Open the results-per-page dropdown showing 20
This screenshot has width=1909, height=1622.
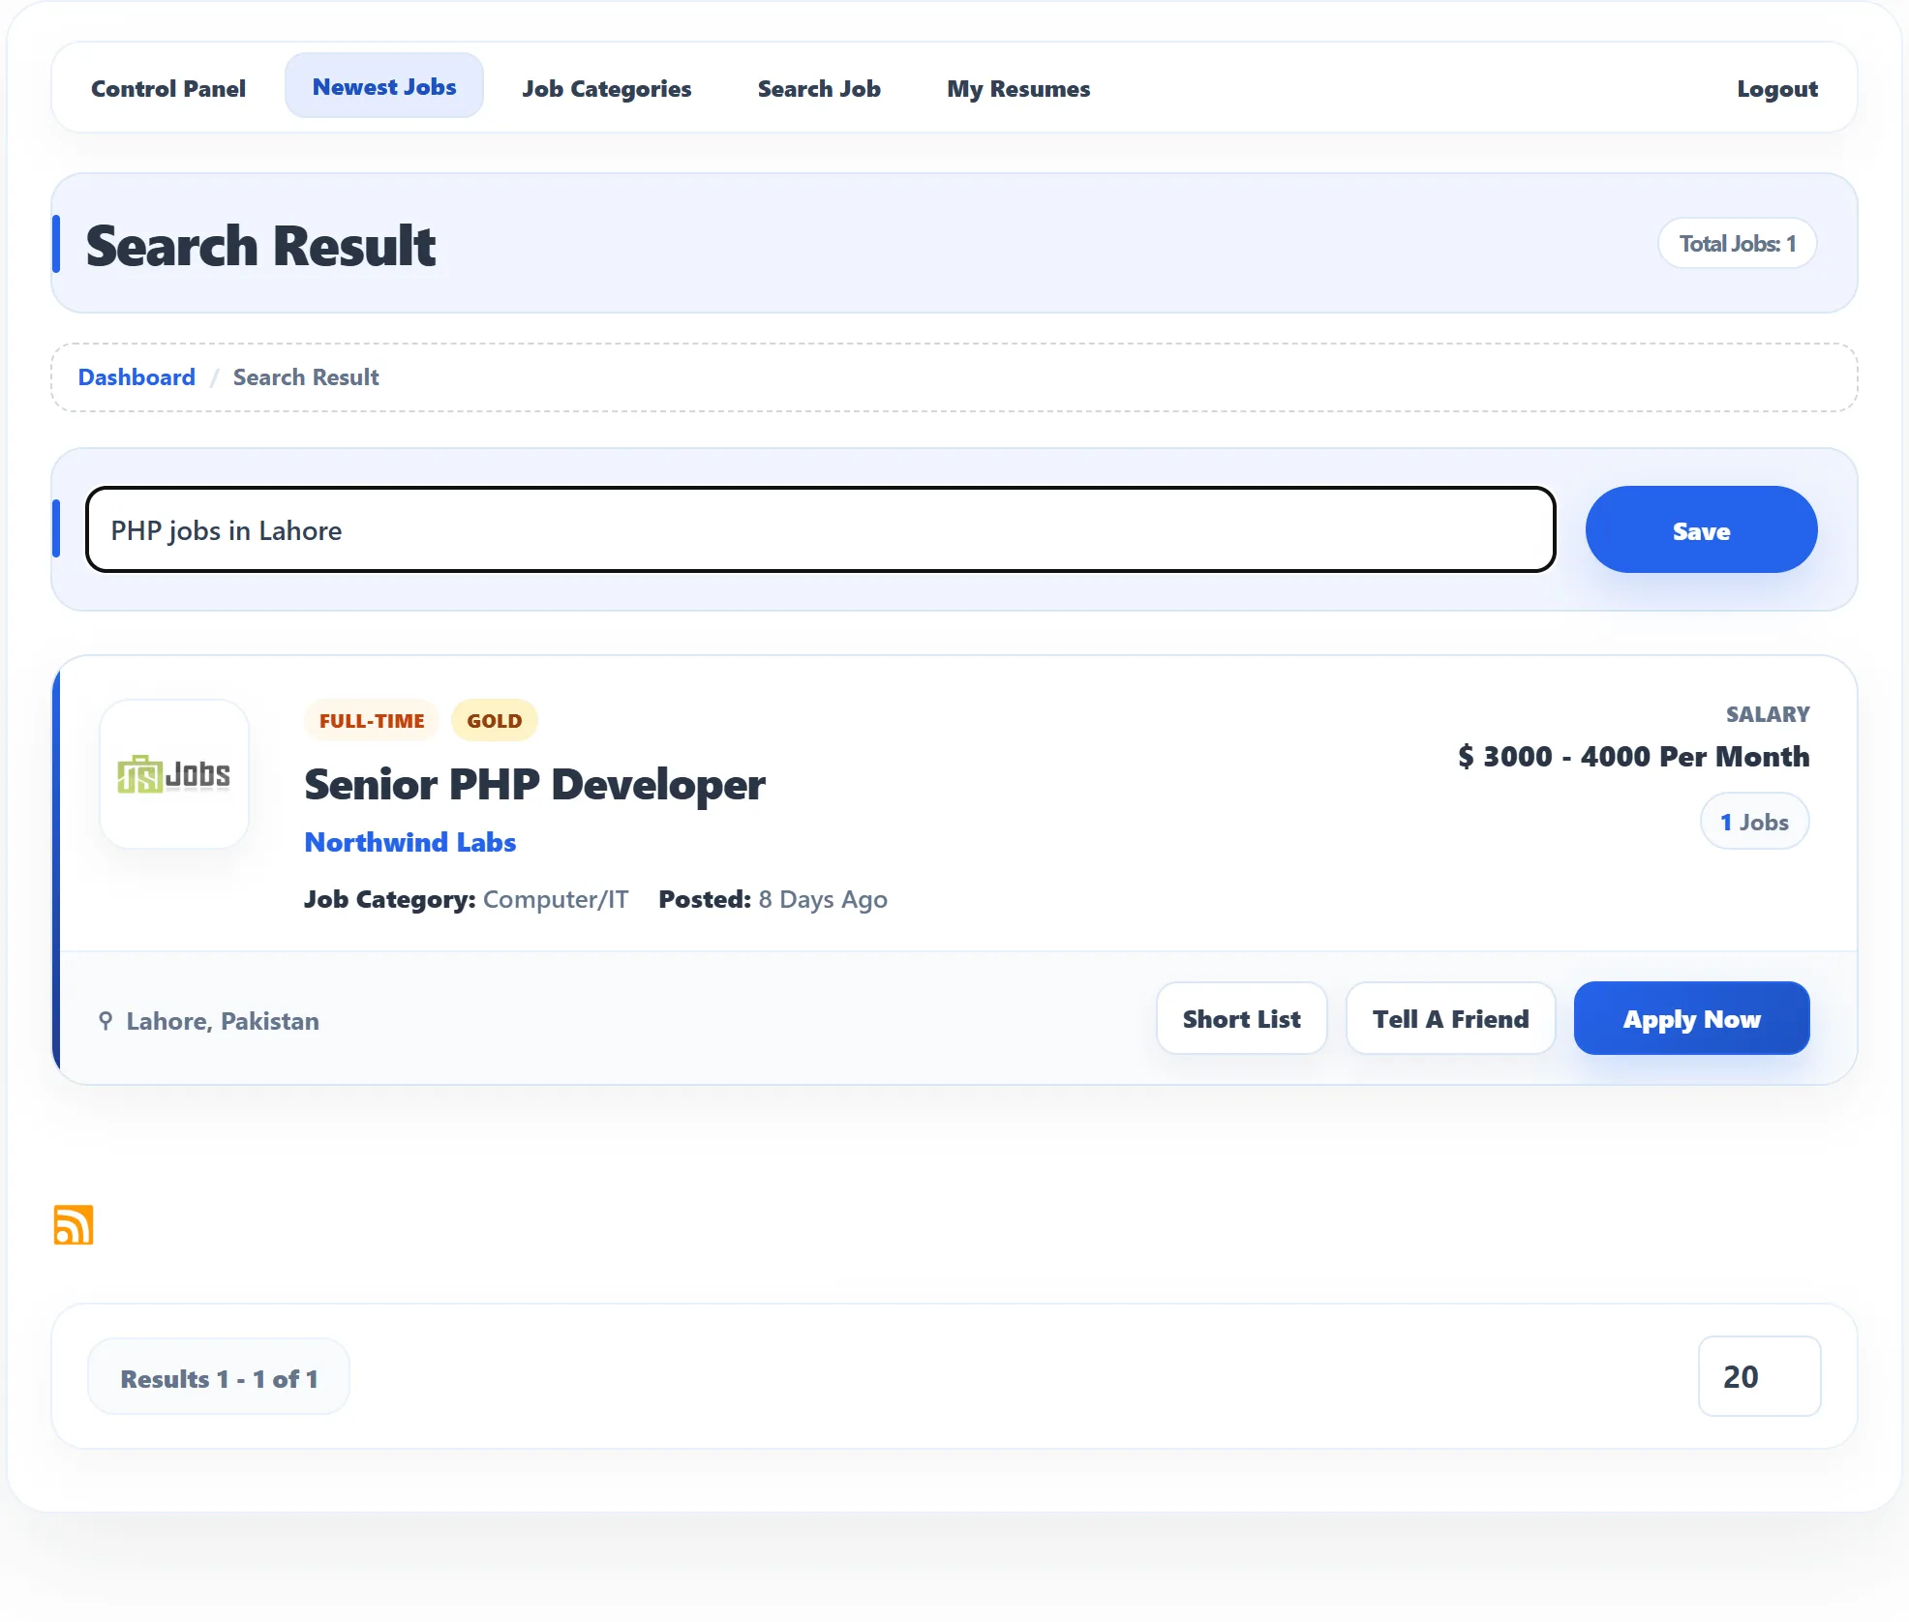(x=1759, y=1376)
